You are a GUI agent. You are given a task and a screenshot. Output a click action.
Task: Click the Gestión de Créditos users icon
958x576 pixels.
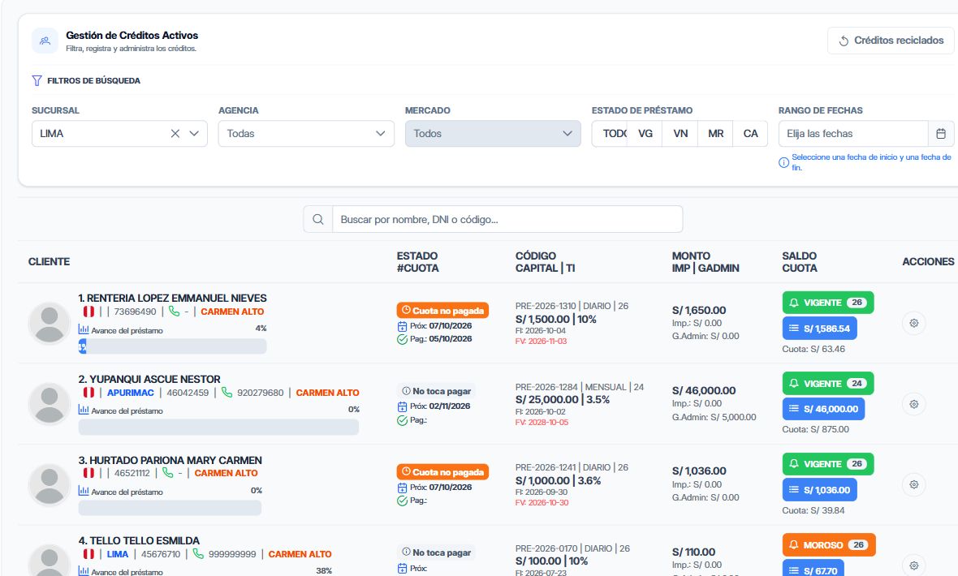(x=45, y=41)
